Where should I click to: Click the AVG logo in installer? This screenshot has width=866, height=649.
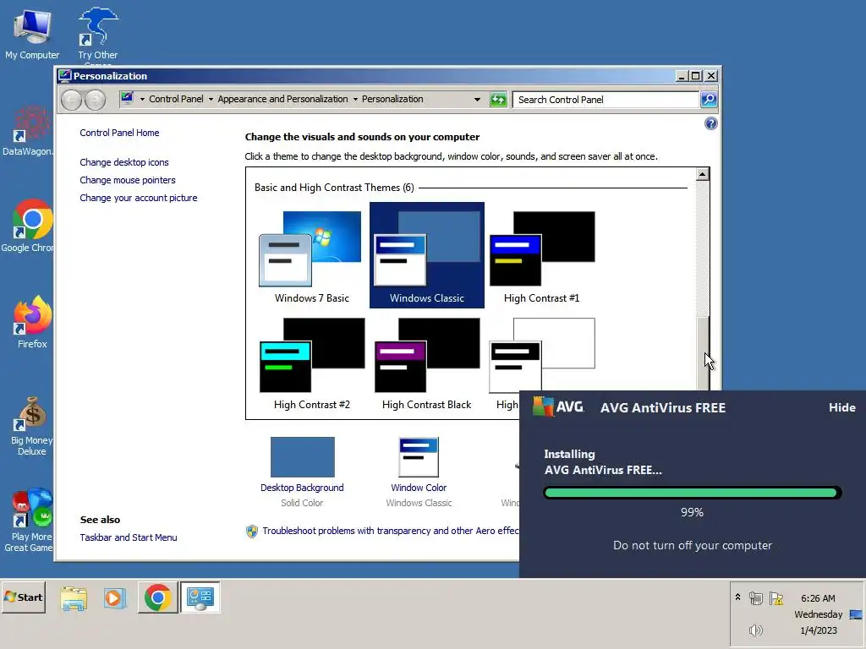(558, 406)
